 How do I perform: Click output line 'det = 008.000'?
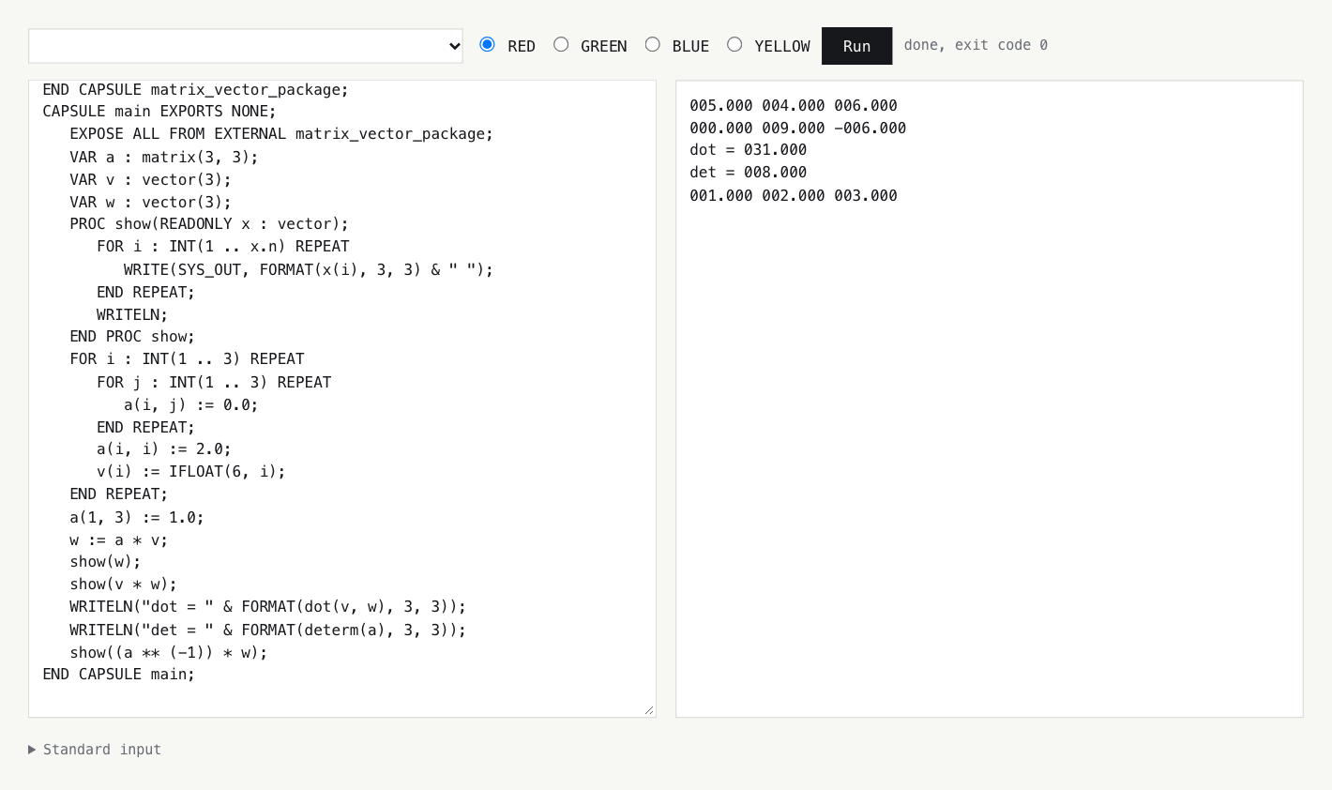(x=749, y=173)
